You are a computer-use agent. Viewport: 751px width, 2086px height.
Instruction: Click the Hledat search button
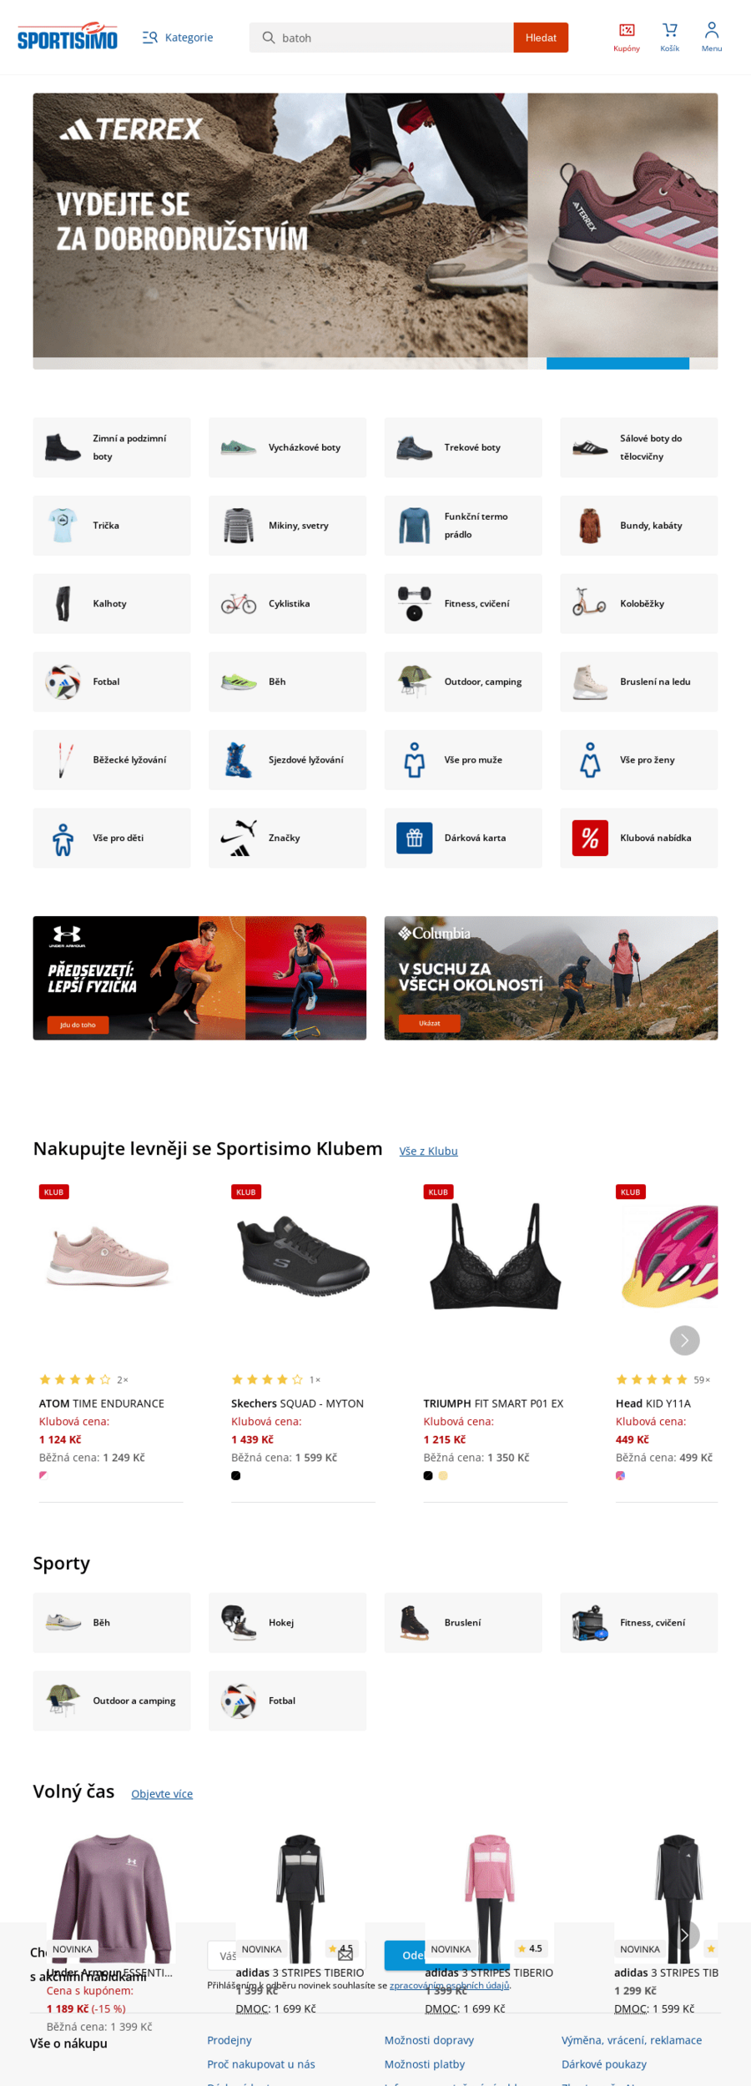[541, 38]
